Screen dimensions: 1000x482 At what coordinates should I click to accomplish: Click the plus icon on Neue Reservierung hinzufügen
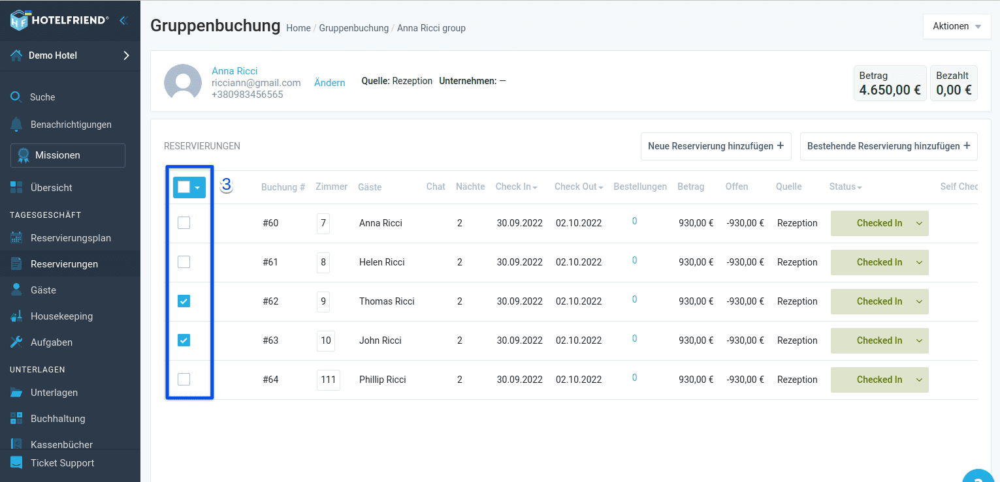780,146
